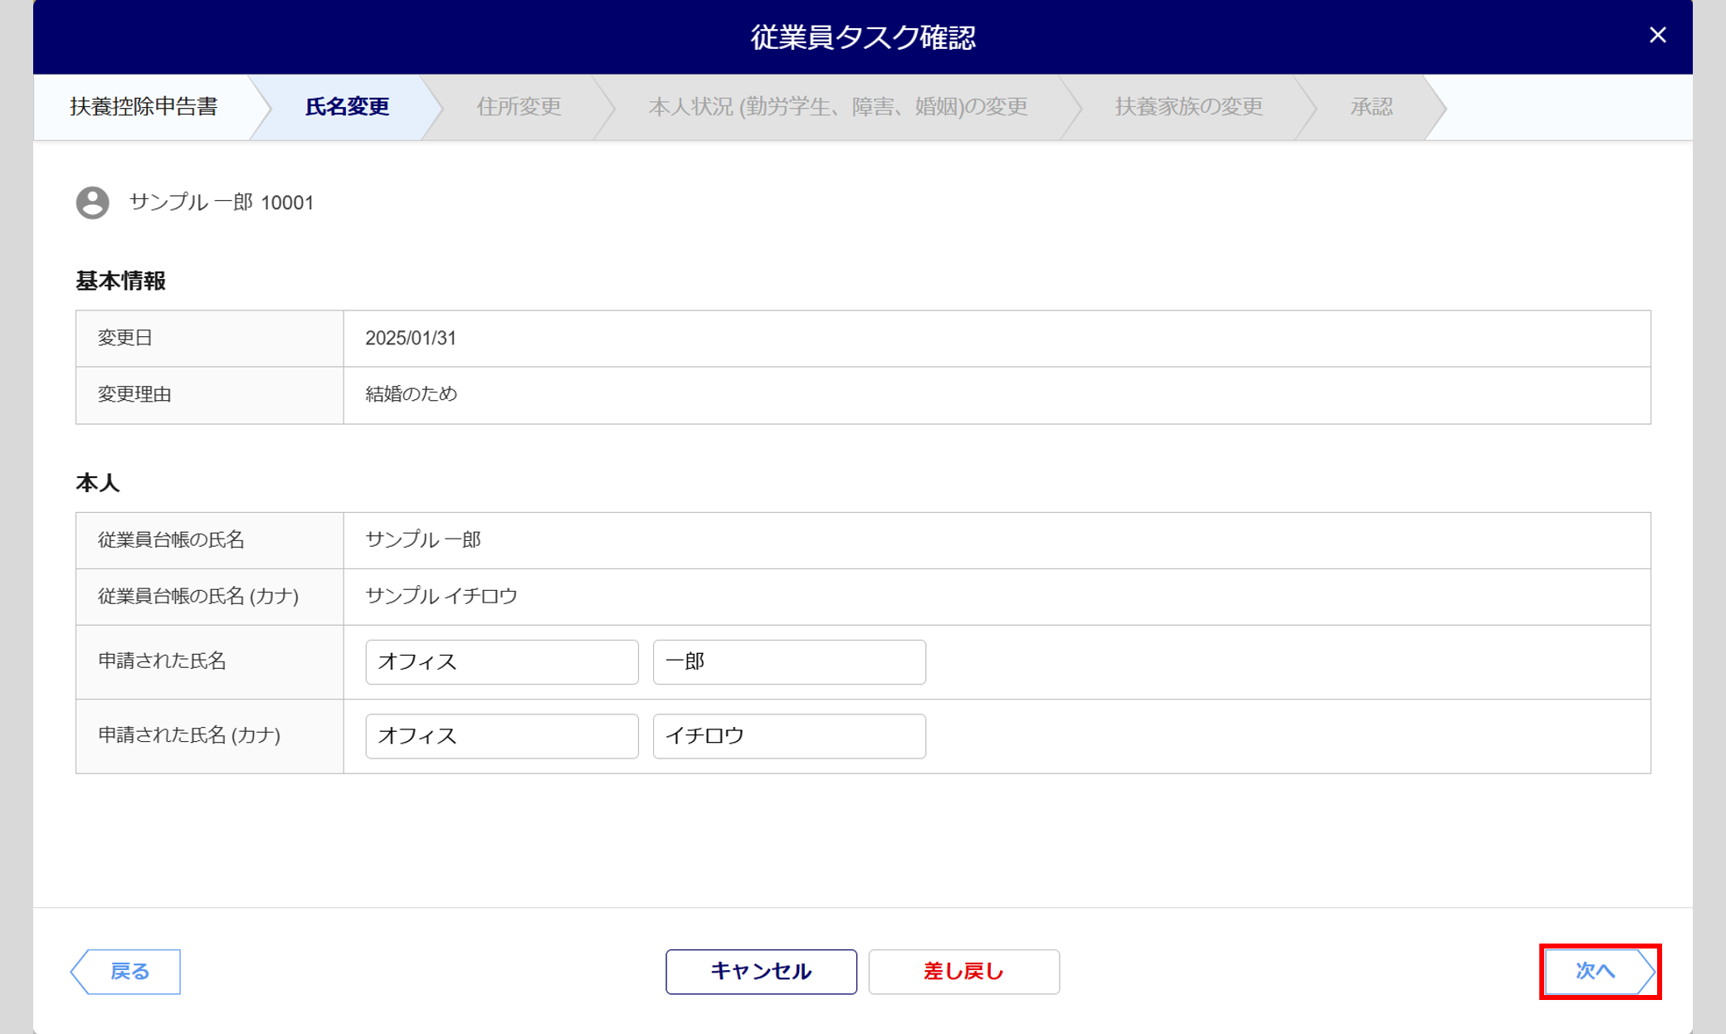
Task: Go to 本人状況 (勤労学生、障害、婚姻)の変更 step
Action: click(x=837, y=107)
